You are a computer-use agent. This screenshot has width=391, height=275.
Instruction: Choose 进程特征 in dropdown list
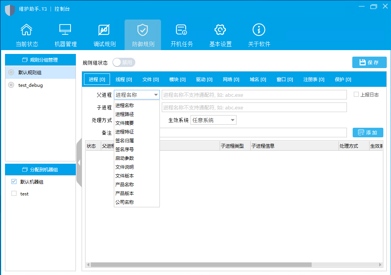pos(136,132)
